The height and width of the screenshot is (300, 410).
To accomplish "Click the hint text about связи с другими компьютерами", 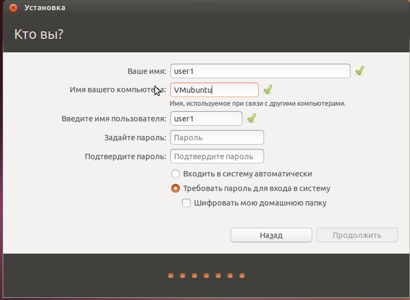I will point(258,104).
